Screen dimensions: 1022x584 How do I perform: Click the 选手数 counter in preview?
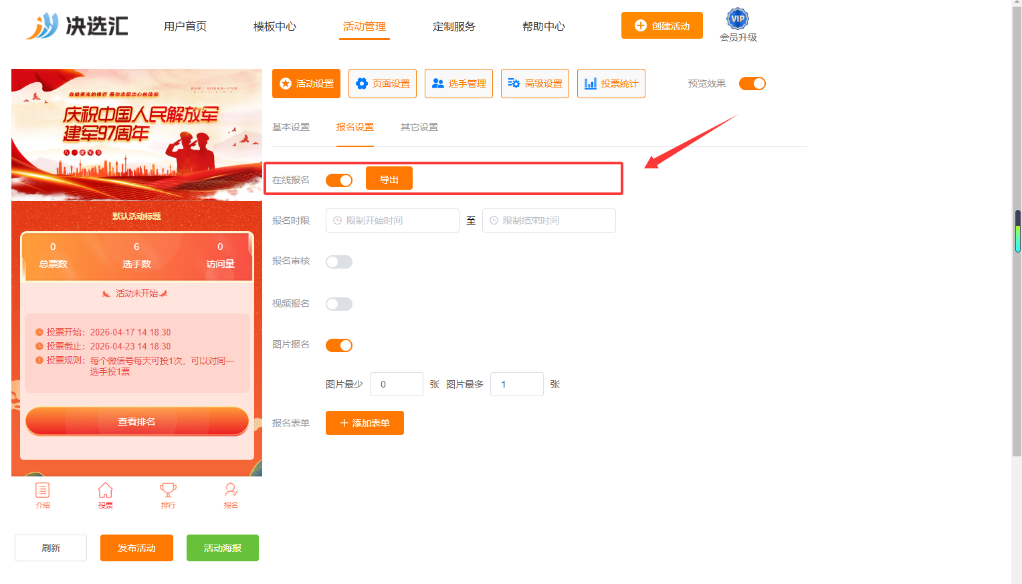[136, 256]
